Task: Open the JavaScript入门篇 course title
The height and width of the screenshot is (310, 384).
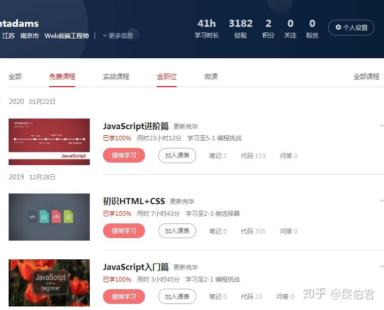Action: coord(135,267)
